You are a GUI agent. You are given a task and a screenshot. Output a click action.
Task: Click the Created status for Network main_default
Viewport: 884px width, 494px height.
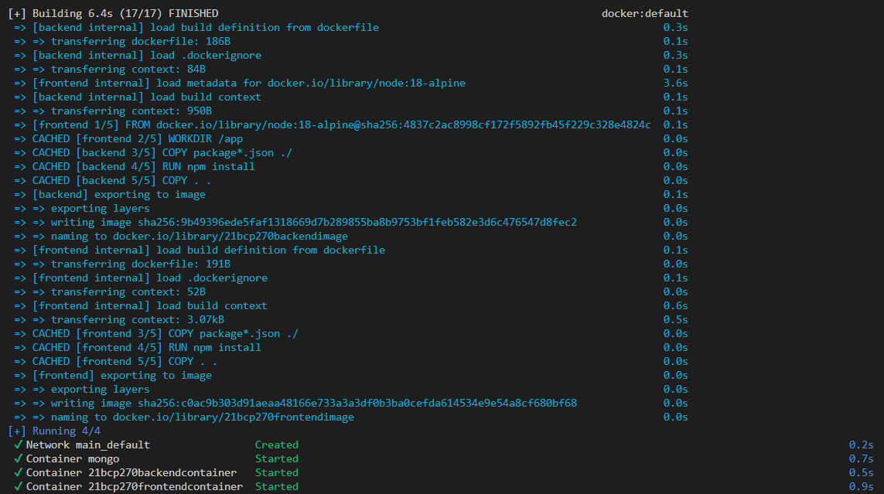276,445
